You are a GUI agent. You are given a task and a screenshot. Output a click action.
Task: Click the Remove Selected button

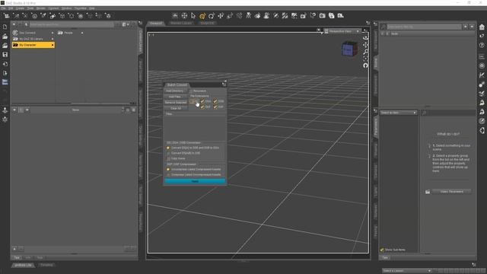(176, 102)
